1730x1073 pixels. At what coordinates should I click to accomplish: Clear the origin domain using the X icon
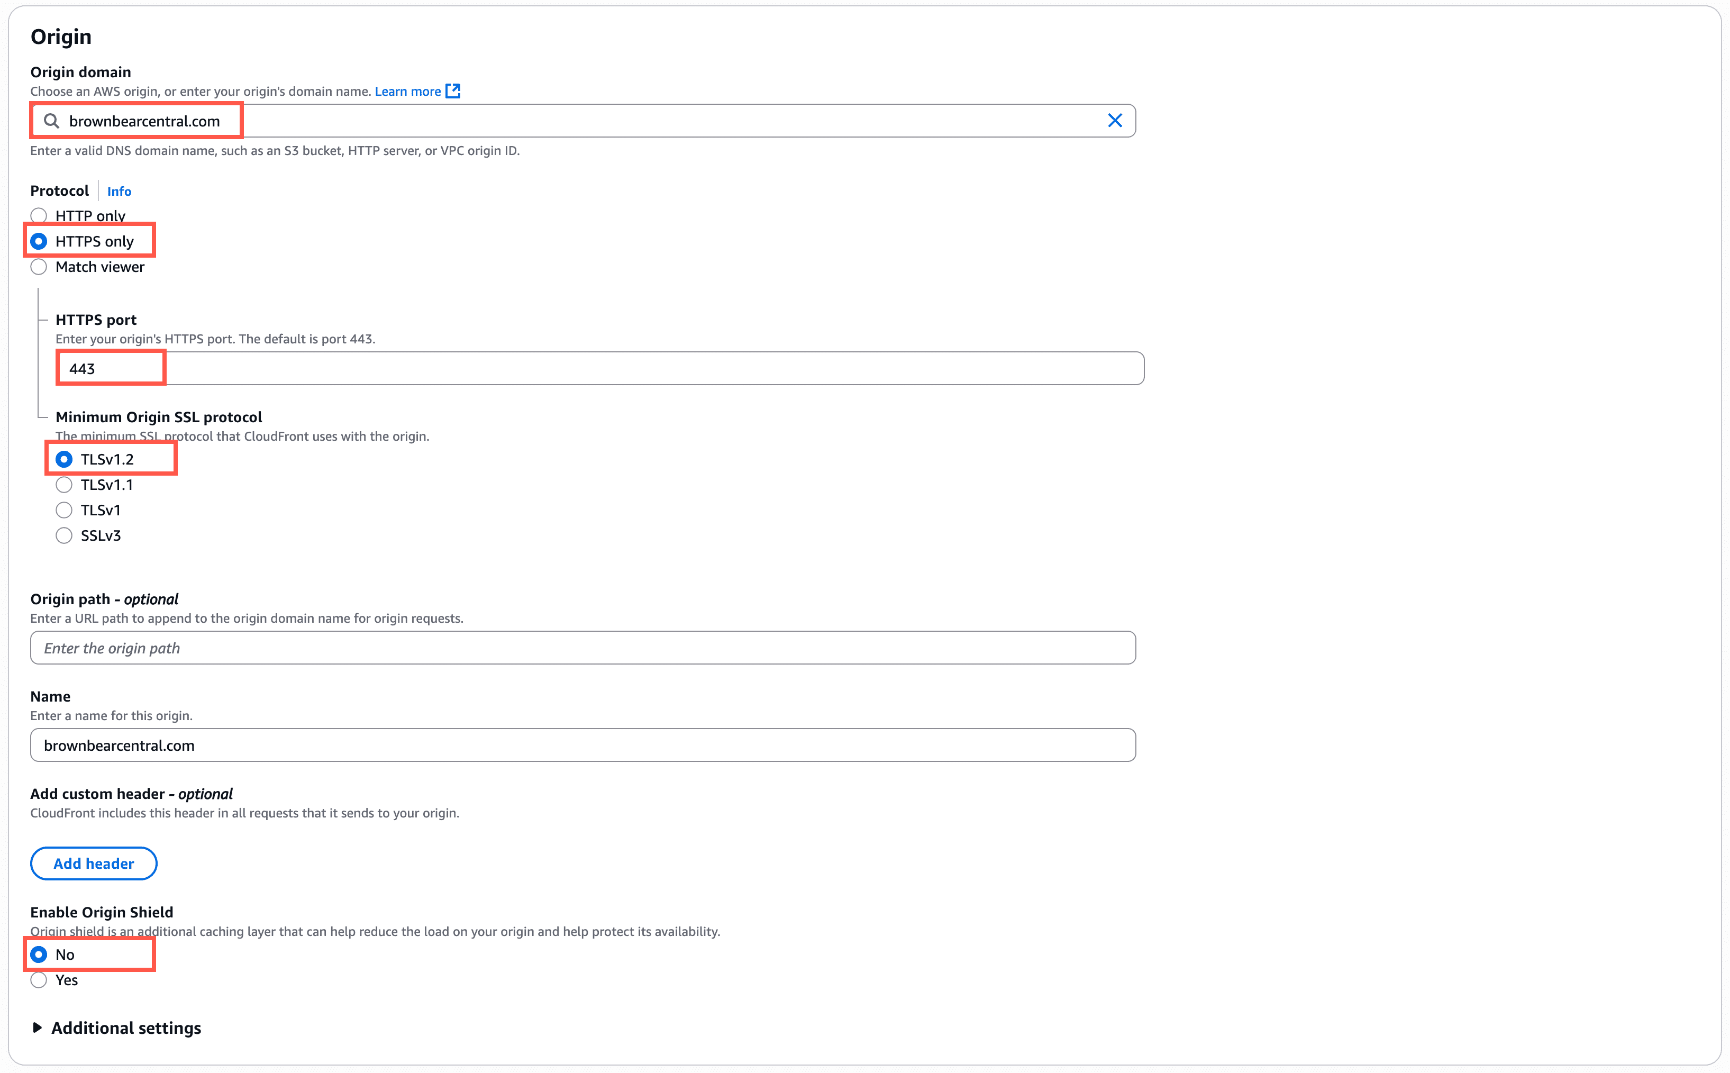coord(1115,121)
